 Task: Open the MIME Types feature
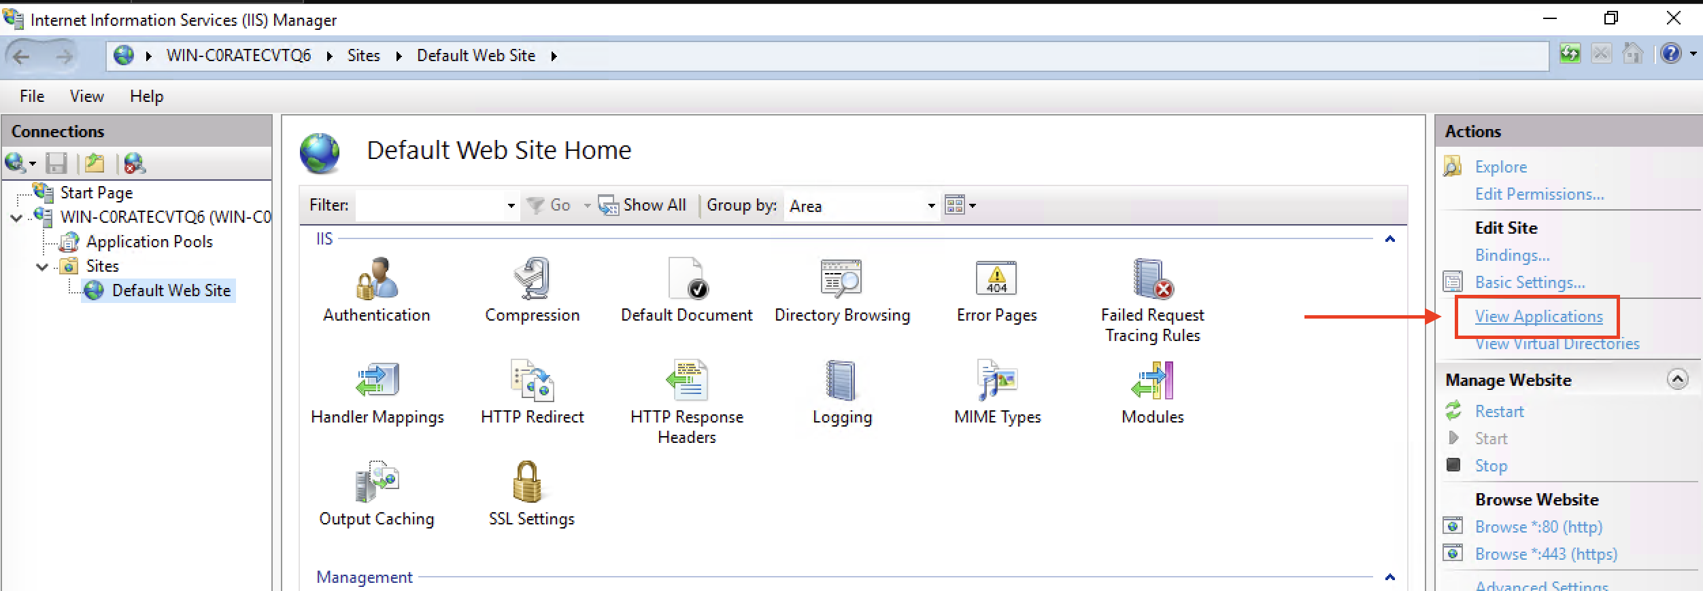998,393
